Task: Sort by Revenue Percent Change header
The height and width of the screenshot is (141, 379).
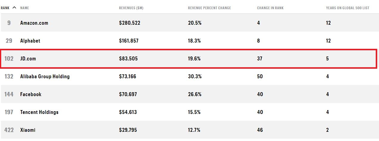Action: (209, 8)
